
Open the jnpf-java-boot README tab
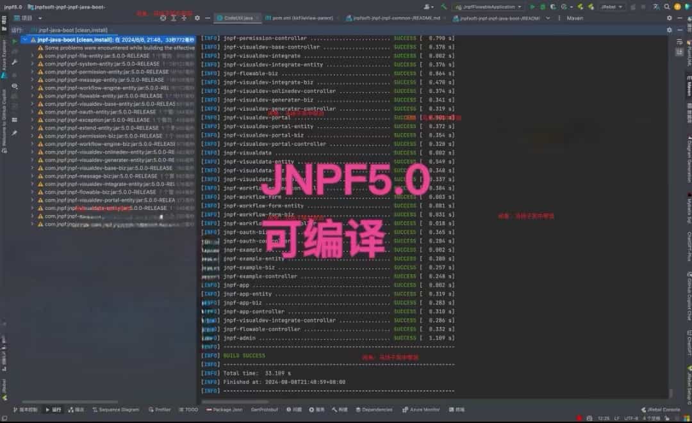497,18
